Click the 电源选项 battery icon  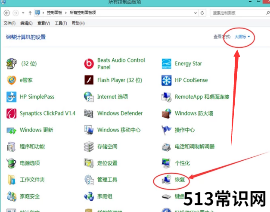tap(11, 163)
